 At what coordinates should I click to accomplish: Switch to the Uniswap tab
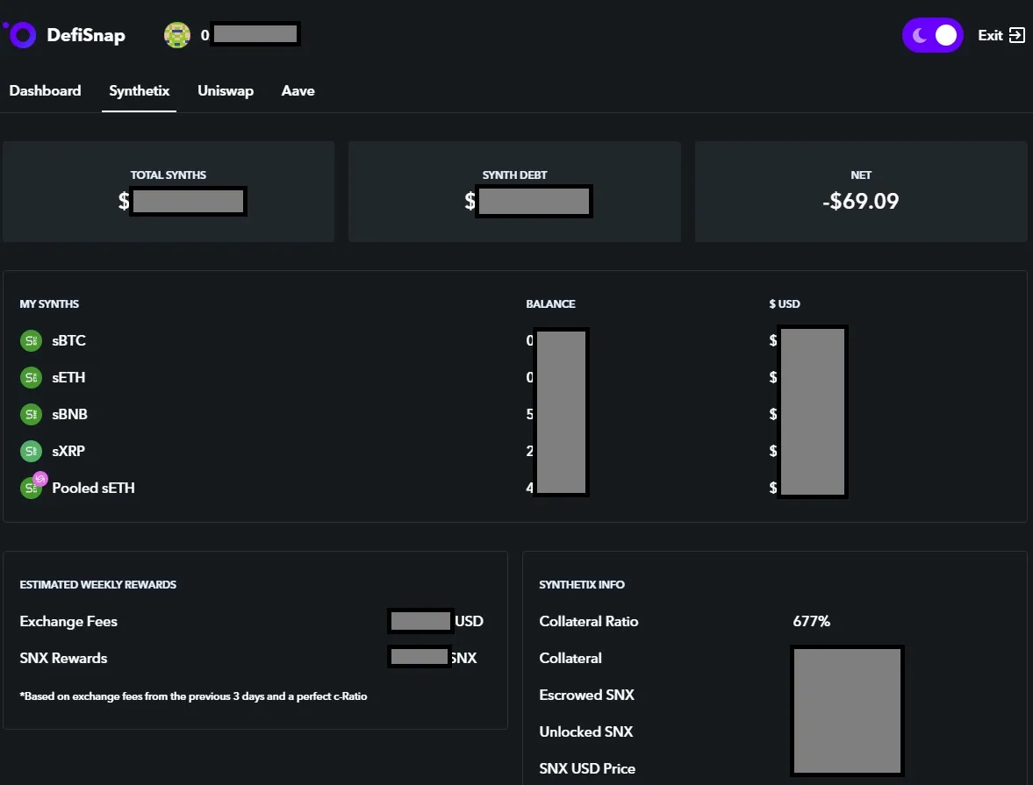click(226, 91)
